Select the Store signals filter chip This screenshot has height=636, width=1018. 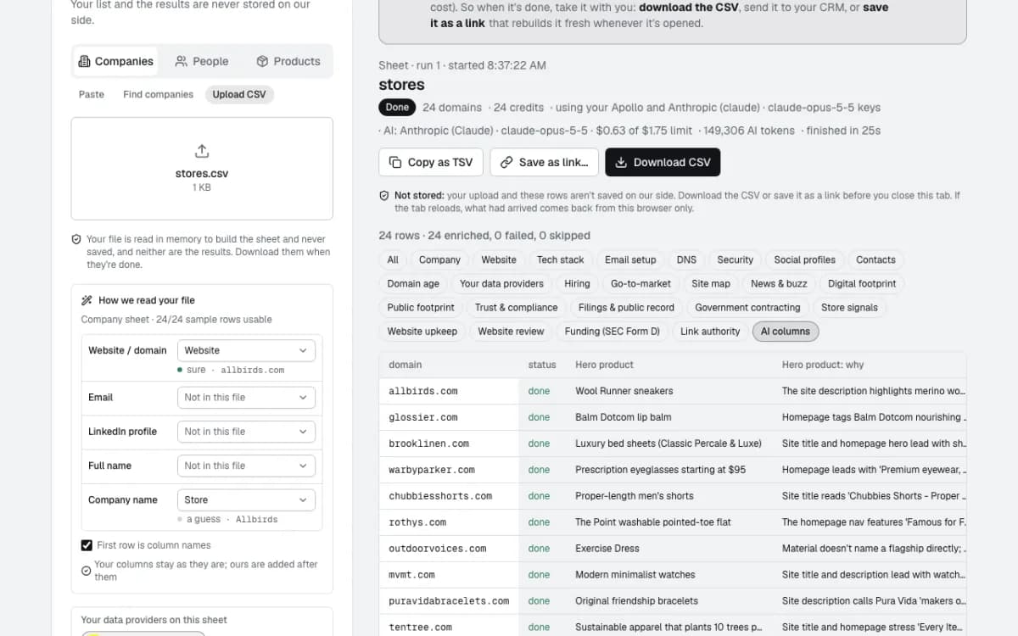coord(849,307)
